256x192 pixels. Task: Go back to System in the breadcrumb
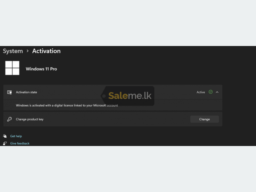[13, 51]
